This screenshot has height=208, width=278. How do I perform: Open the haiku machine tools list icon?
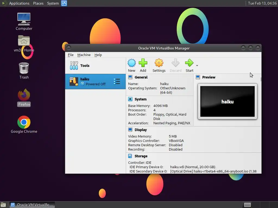pyautogui.click(x=117, y=82)
